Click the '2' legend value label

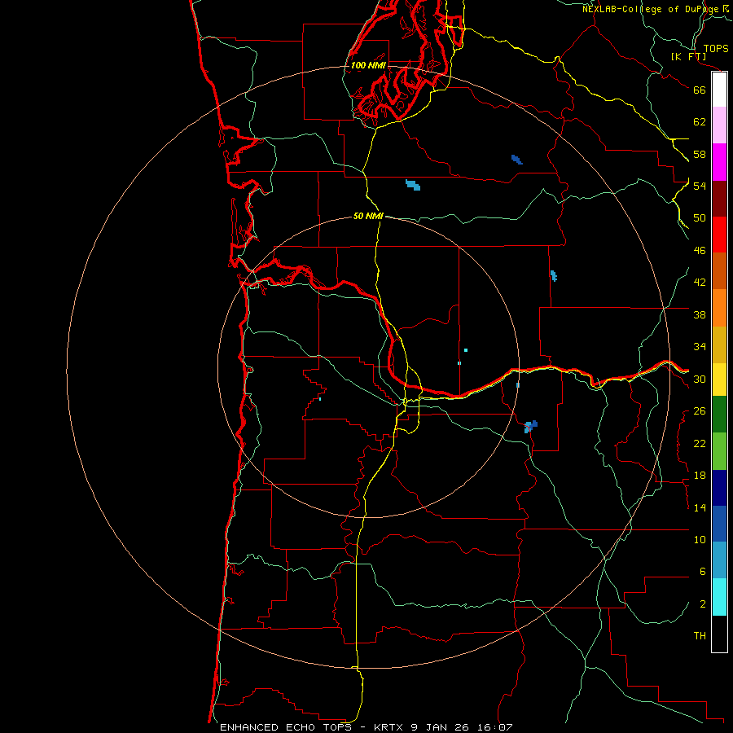[703, 604]
